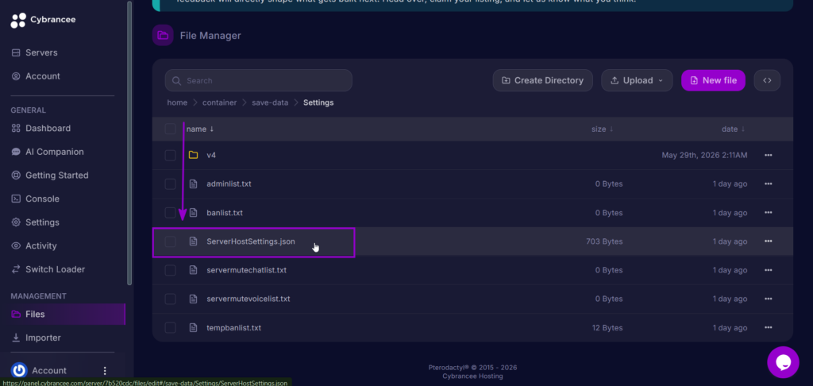Check the servermutechatlist.txt checkbox
Viewport: 813px width, 386px height.
point(170,270)
